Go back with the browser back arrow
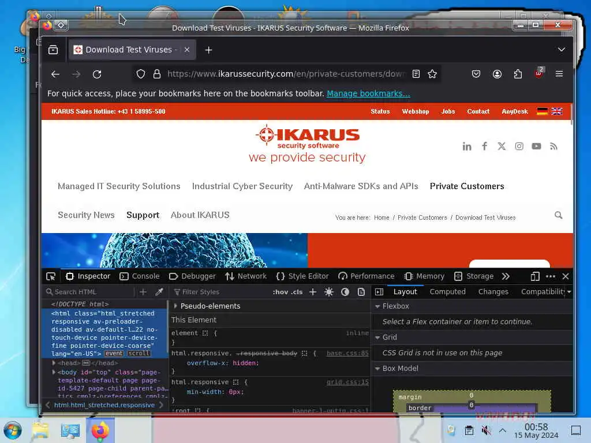 tap(55, 74)
